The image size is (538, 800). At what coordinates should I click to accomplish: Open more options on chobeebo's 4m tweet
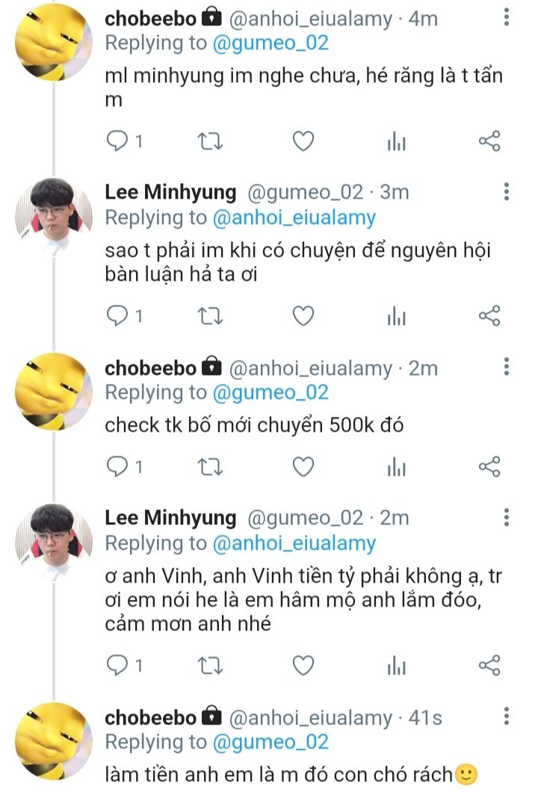pyautogui.click(x=507, y=16)
